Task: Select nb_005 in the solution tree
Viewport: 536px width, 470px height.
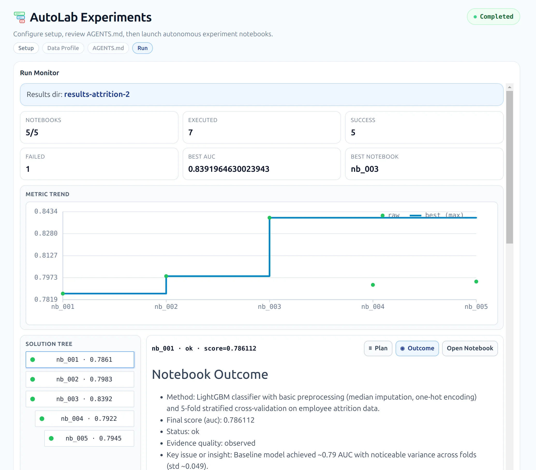Action: [89, 438]
